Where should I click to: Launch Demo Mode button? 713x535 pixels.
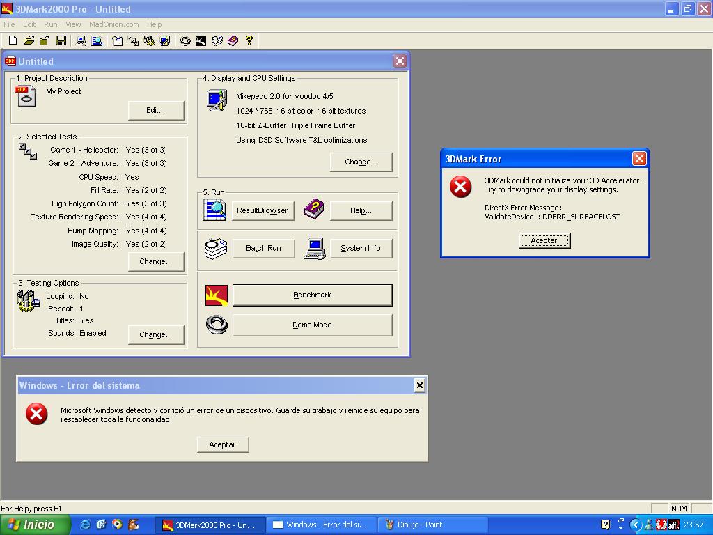[x=313, y=325]
